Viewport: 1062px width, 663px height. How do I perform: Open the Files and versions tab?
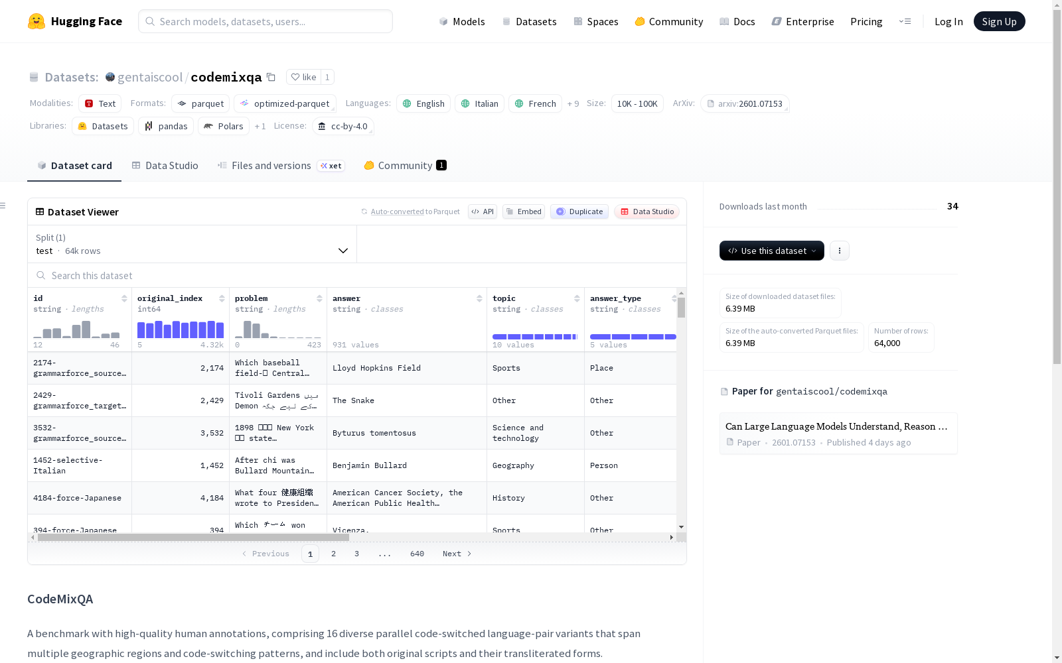coord(281,166)
